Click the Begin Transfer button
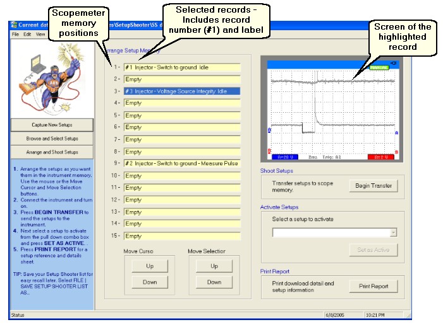Screen dimensions: 443x327 coord(373,186)
